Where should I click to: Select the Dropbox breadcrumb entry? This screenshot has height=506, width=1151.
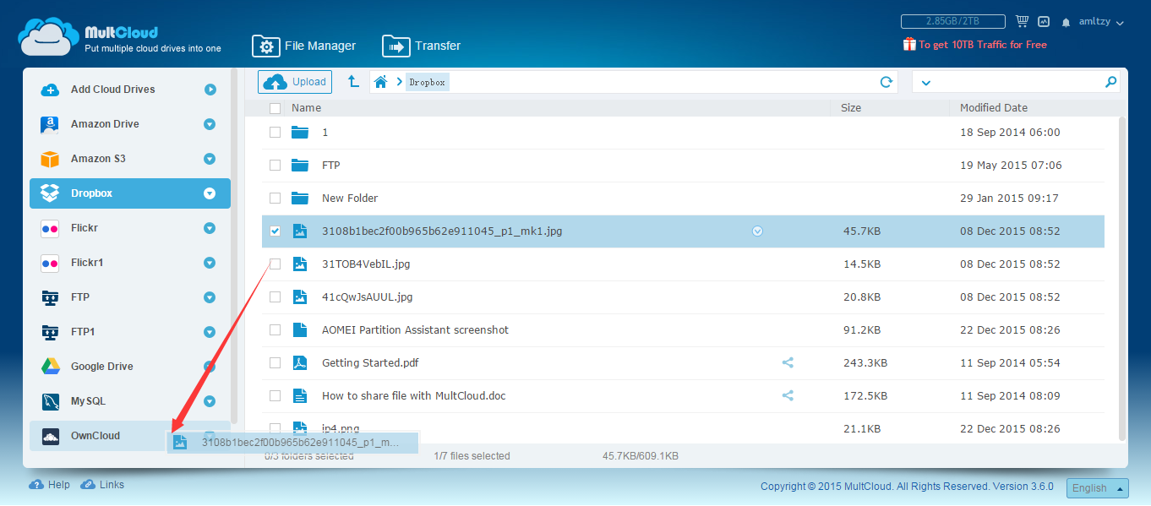click(428, 82)
